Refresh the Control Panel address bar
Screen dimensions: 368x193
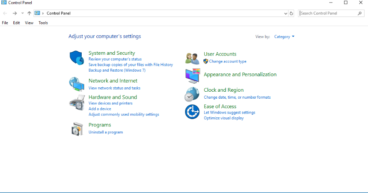pyautogui.click(x=291, y=13)
